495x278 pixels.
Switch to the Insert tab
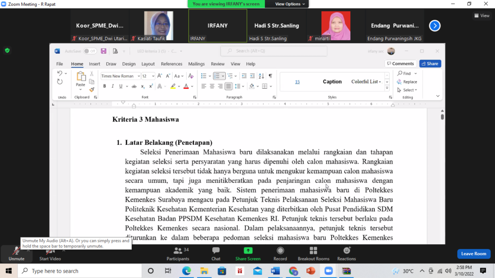(94, 64)
